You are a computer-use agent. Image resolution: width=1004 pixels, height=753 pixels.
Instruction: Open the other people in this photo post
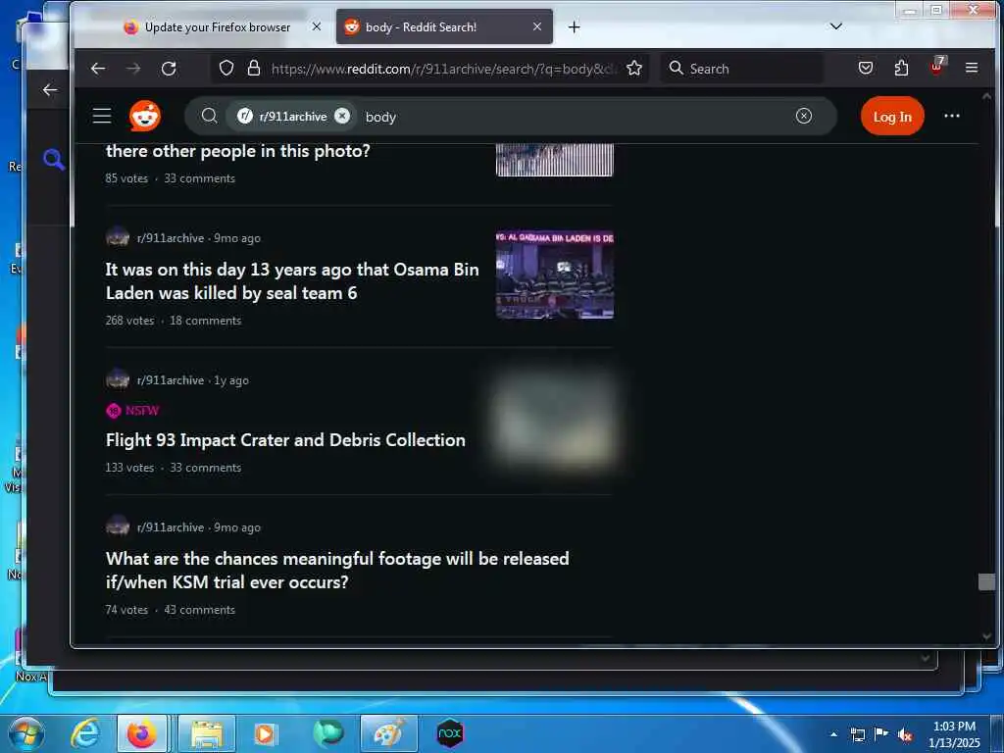(237, 151)
